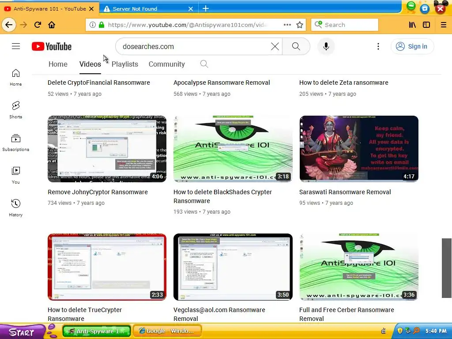Open Vegclass@aol.com Ransomware Removal title
452x339 pixels.
tap(219, 314)
